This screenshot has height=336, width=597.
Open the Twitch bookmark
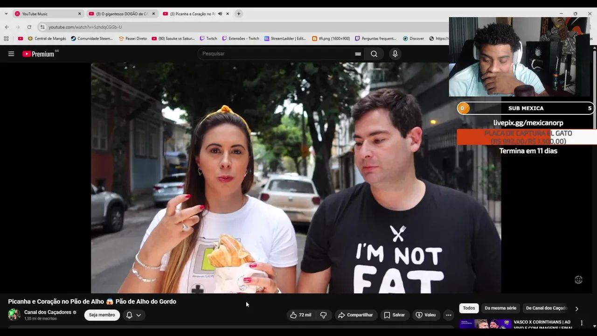pyautogui.click(x=208, y=39)
